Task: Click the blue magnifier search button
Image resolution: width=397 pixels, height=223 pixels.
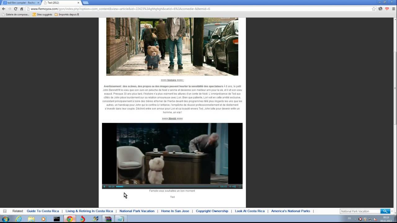Action: [x=385, y=211]
